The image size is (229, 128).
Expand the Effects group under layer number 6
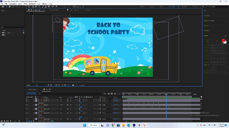tap(37, 115)
